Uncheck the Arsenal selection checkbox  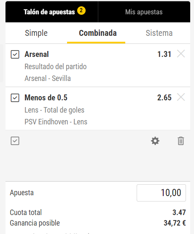click(15, 54)
